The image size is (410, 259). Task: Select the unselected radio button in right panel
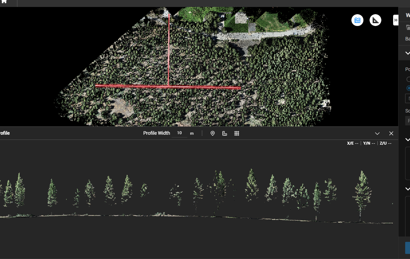(408, 79)
